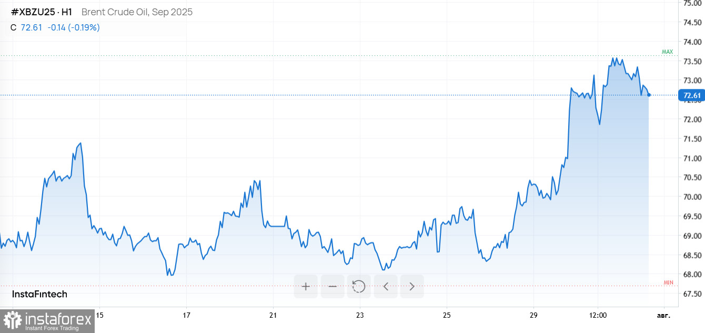Click the 74.50 price axis label
This screenshot has height=333, width=705.
pyautogui.click(x=692, y=22)
